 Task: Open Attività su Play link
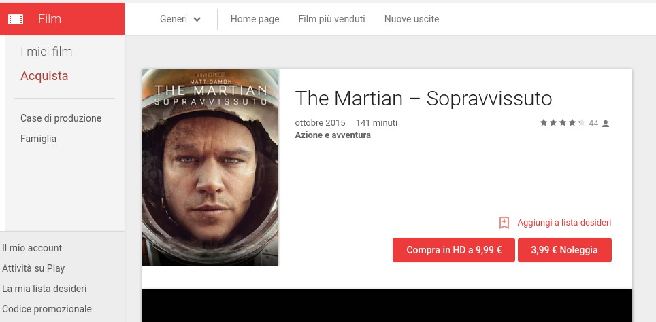(x=33, y=268)
